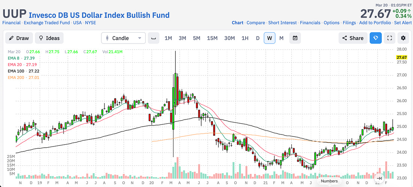
Task: Click the EMA 100 indicator legend
Action: pos(23,71)
